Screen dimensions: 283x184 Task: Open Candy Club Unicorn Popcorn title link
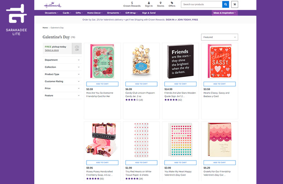point(140,94)
